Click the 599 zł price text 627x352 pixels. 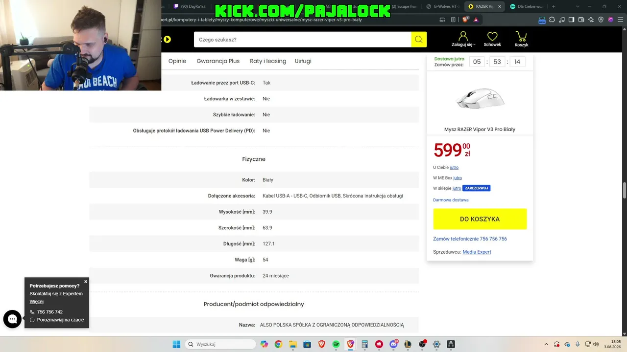click(452, 150)
